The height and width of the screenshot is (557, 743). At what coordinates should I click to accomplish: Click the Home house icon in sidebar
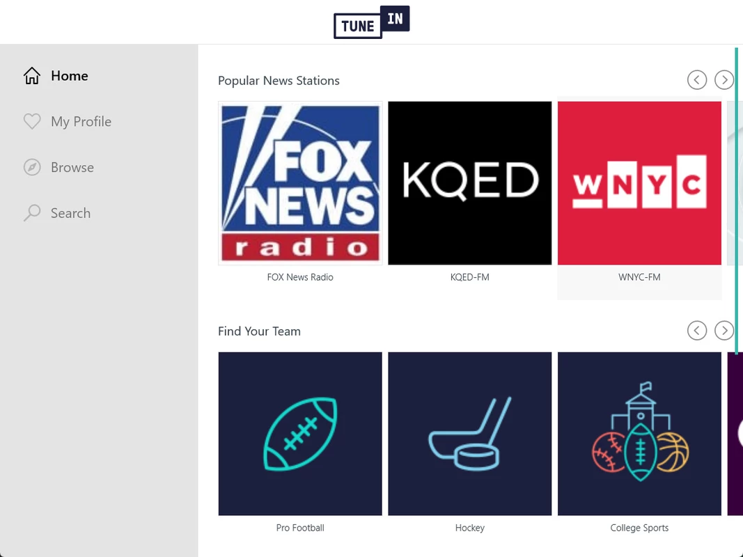32,76
